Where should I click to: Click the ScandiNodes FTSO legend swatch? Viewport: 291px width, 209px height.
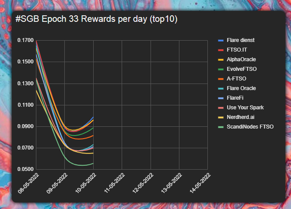221,127
